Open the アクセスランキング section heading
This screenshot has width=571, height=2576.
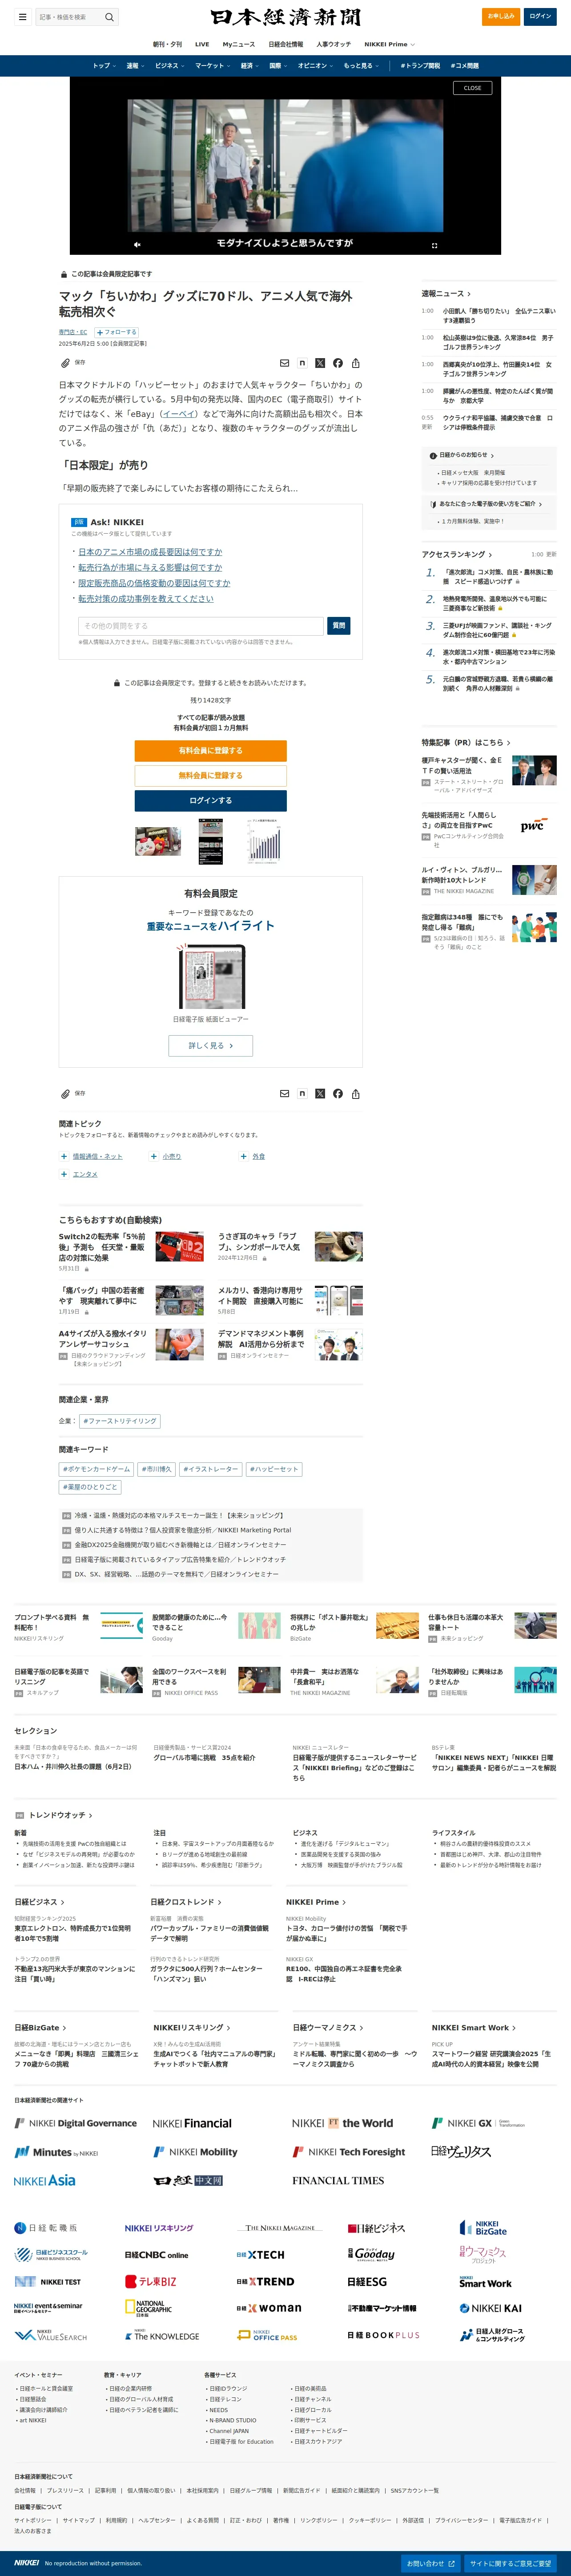[457, 554]
